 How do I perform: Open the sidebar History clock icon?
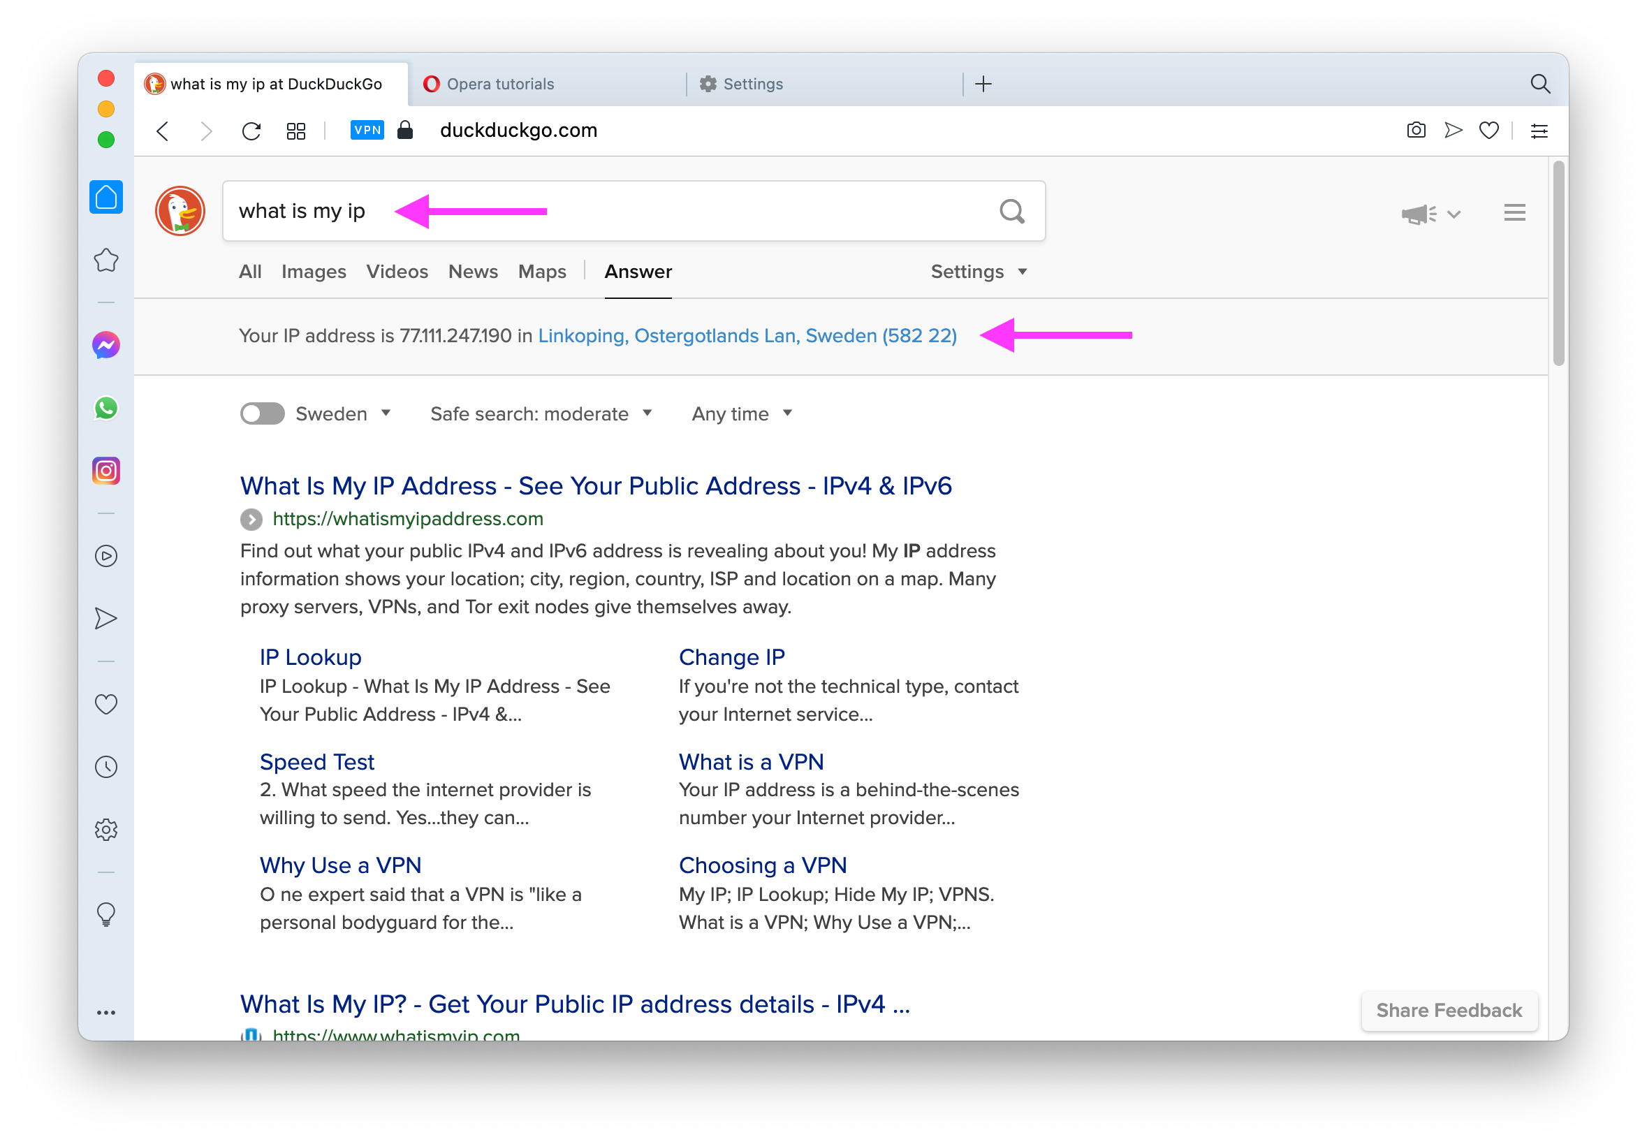(x=106, y=767)
